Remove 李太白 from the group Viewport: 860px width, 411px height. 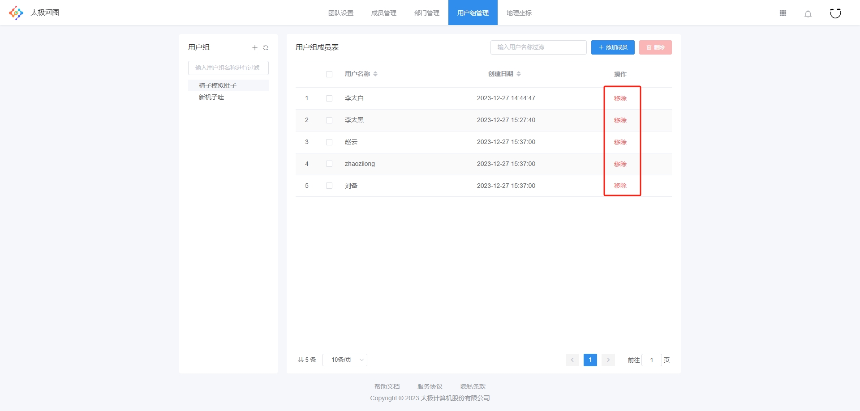[620, 98]
